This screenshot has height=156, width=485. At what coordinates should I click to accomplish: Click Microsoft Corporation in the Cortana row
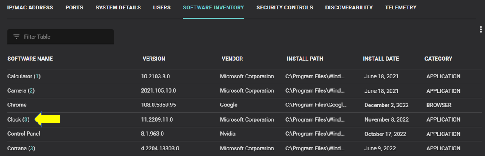(247, 148)
